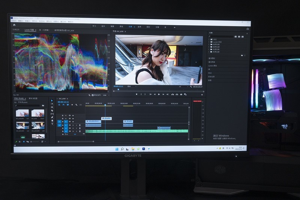
Task: Click the Quick Export share icon
Action: (x=247, y=28)
